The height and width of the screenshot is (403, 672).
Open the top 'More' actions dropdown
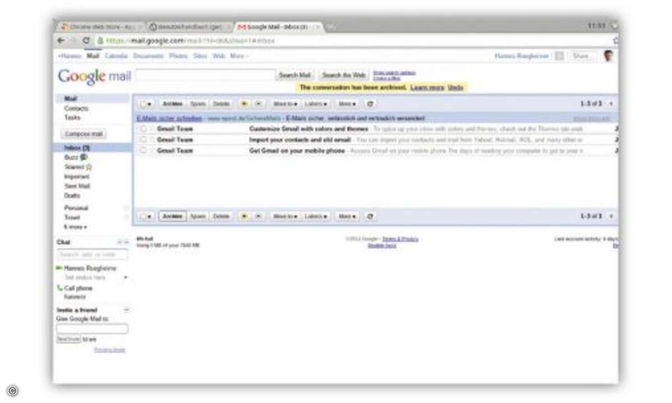pyautogui.click(x=347, y=104)
